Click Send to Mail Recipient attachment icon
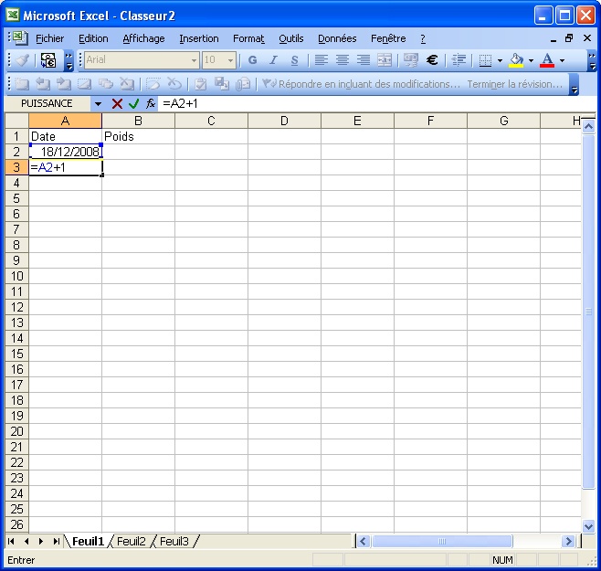The height and width of the screenshot is (571, 601). pos(243,84)
